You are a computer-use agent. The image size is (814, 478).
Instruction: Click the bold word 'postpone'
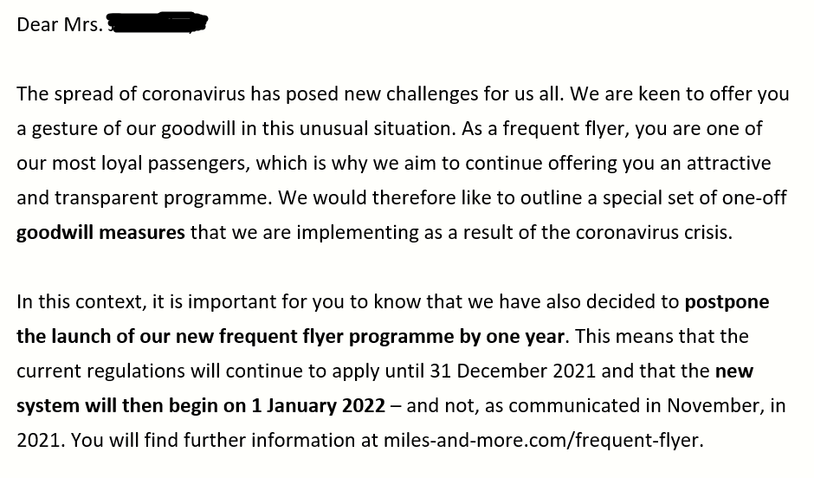[727, 302]
